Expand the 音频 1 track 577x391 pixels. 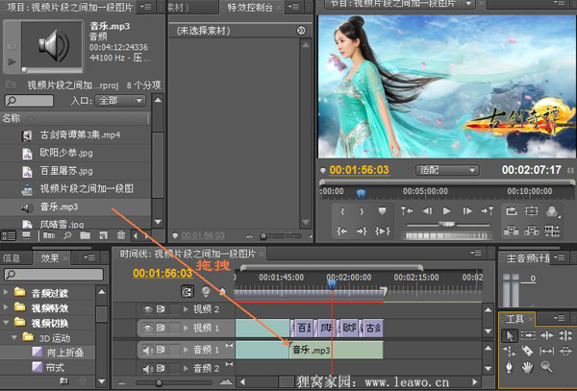click(x=186, y=350)
